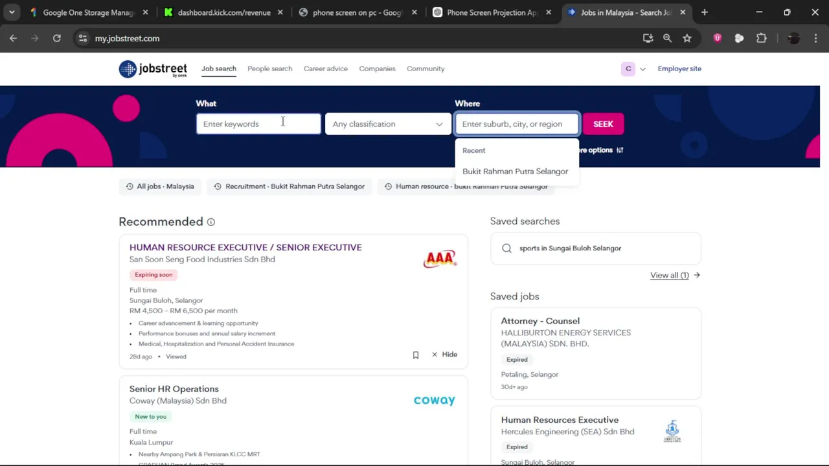Viewport: 829px width, 466px height.
Task: Open the zoom magnifier icon in address bar
Action: coord(667,38)
